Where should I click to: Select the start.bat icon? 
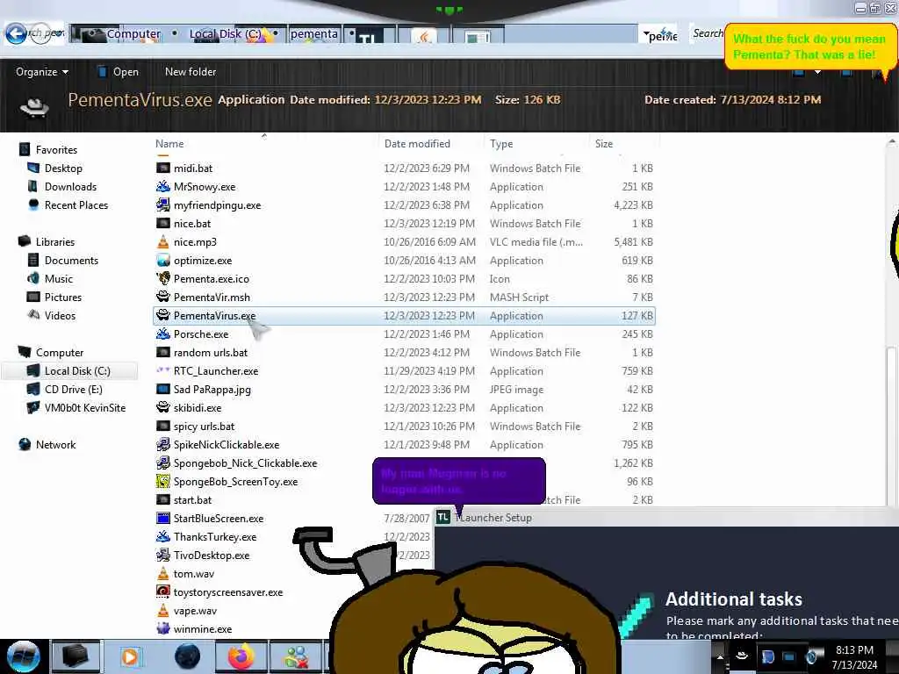[163, 499]
